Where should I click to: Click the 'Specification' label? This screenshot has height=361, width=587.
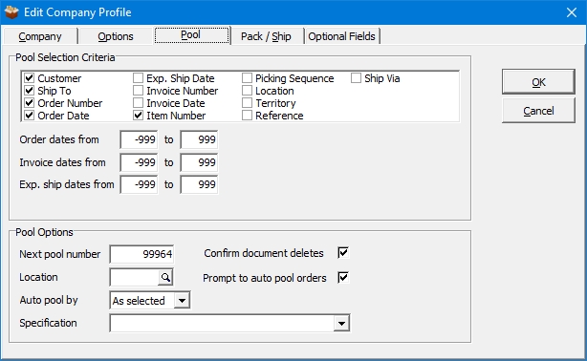click(48, 323)
